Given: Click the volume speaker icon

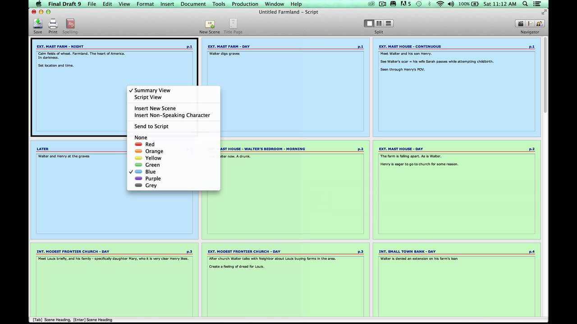Looking at the screenshot, I should tap(451, 4).
